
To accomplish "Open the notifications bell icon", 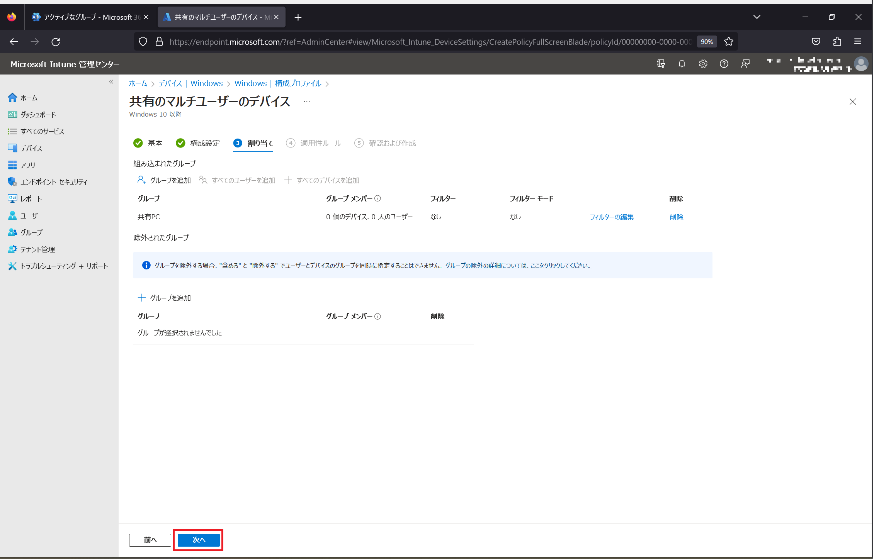I will click(x=682, y=64).
